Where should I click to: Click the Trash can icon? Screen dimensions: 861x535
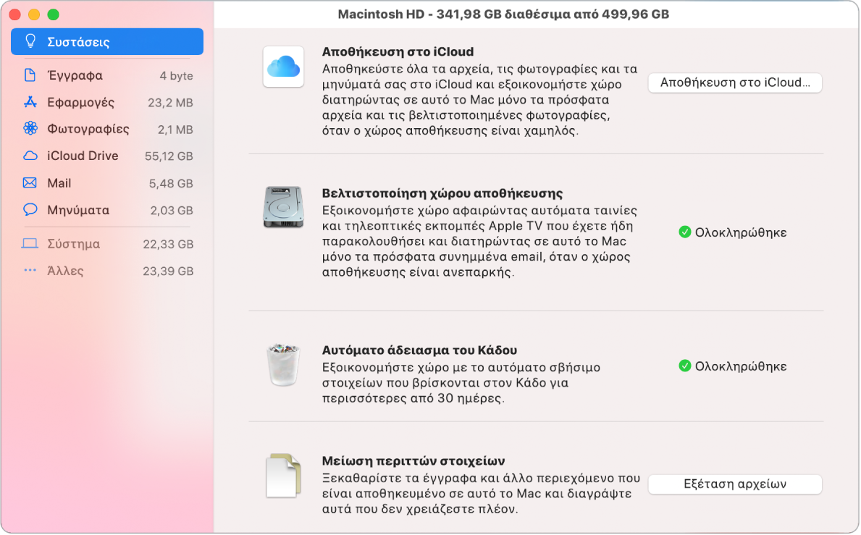tap(283, 364)
